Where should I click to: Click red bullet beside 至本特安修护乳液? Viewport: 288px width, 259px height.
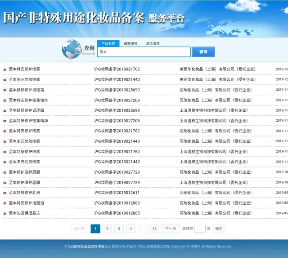click(x=5, y=193)
